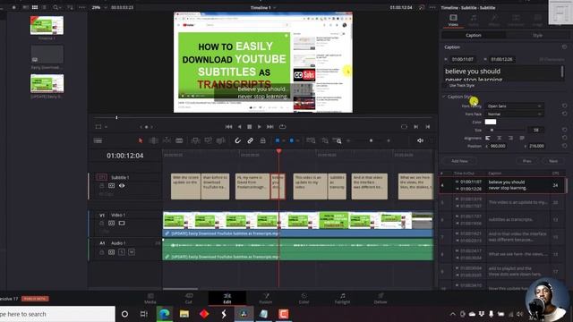Screen dimensions: 573x322
Task: Click the Overwrite Clip toolbar icon
Action: (208, 140)
